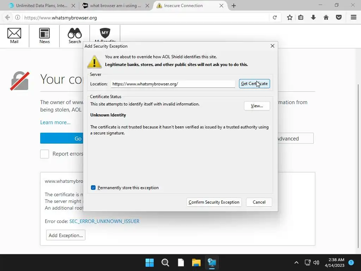Open network status tray icon
Image resolution: width=361 pixels, height=271 pixels.
[x=307, y=263]
